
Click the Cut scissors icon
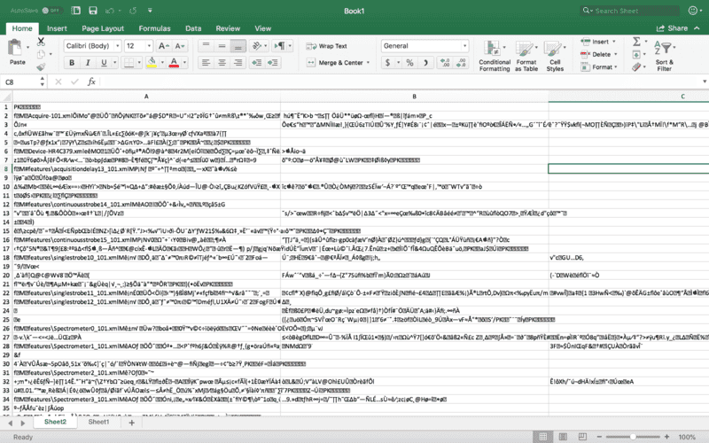40,41
